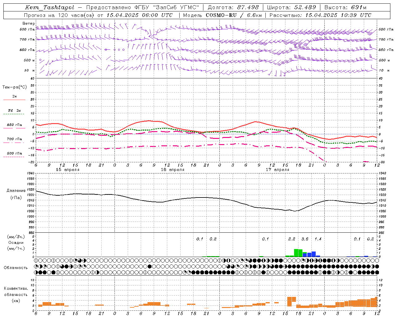Click the (гПа) pressure unit label

pos(16,198)
